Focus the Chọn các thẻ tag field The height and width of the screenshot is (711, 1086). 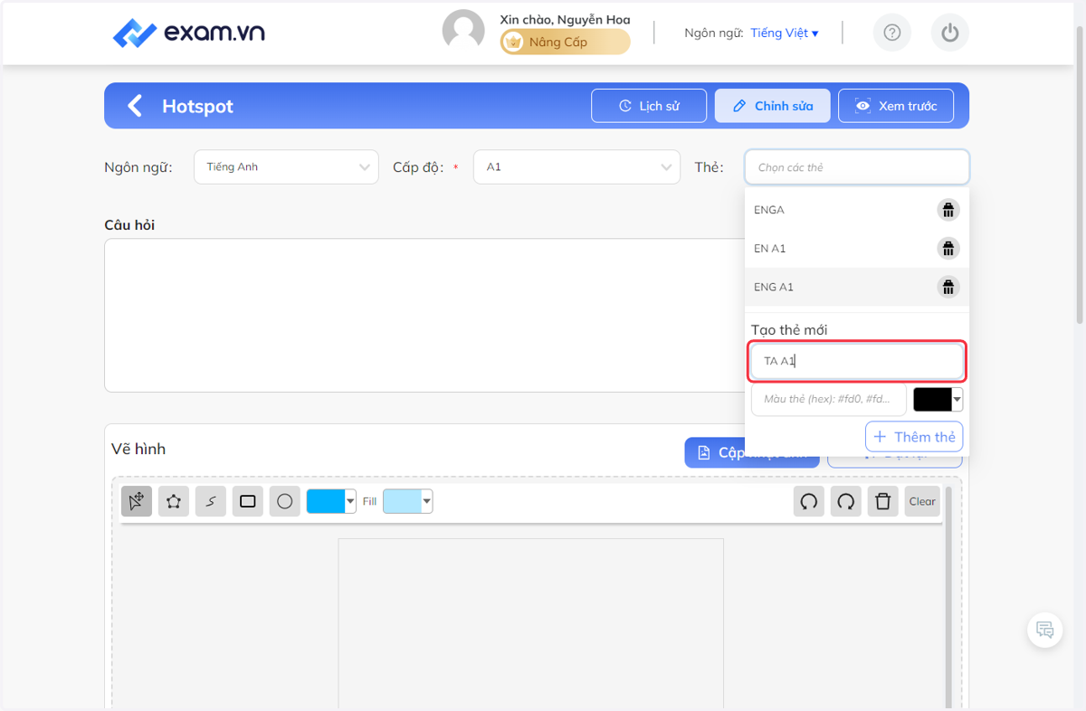pyautogui.click(x=857, y=167)
